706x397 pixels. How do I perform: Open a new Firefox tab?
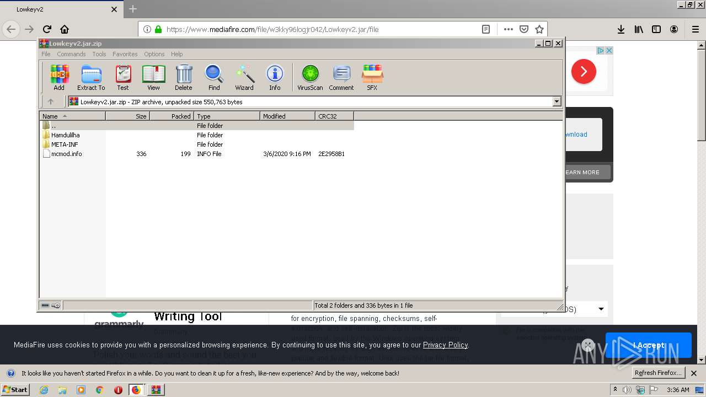pos(132,9)
